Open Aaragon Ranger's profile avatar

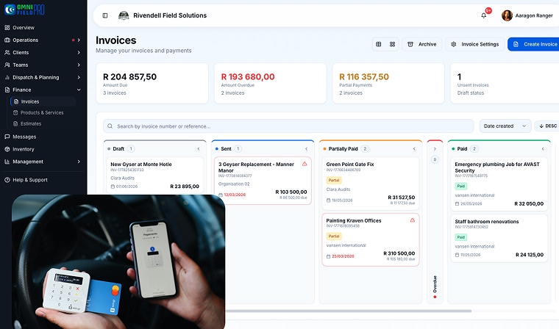(x=507, y=15)
